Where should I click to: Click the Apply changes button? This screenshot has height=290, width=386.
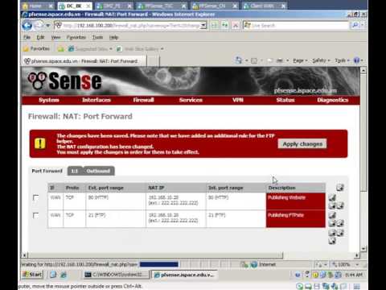[302, 144]
